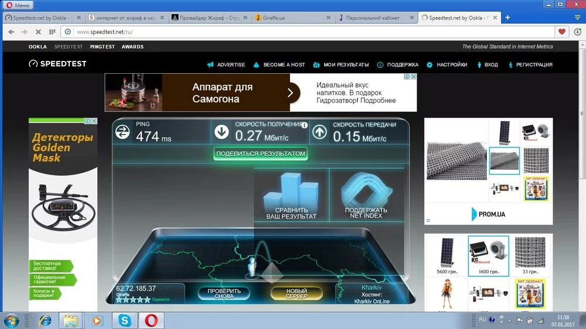Open the tab list menu icon
586x329 pixels.
pyautogui.click(x=577, y=18)
